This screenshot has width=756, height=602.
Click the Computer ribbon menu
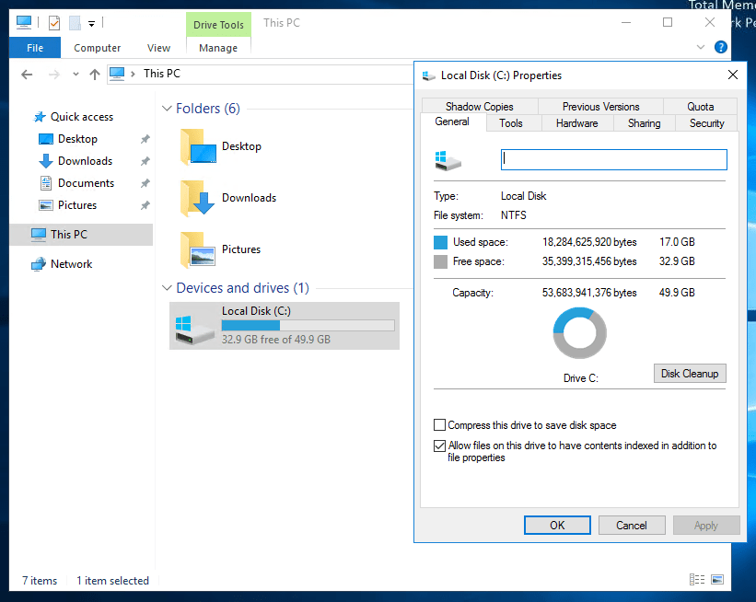97,47
